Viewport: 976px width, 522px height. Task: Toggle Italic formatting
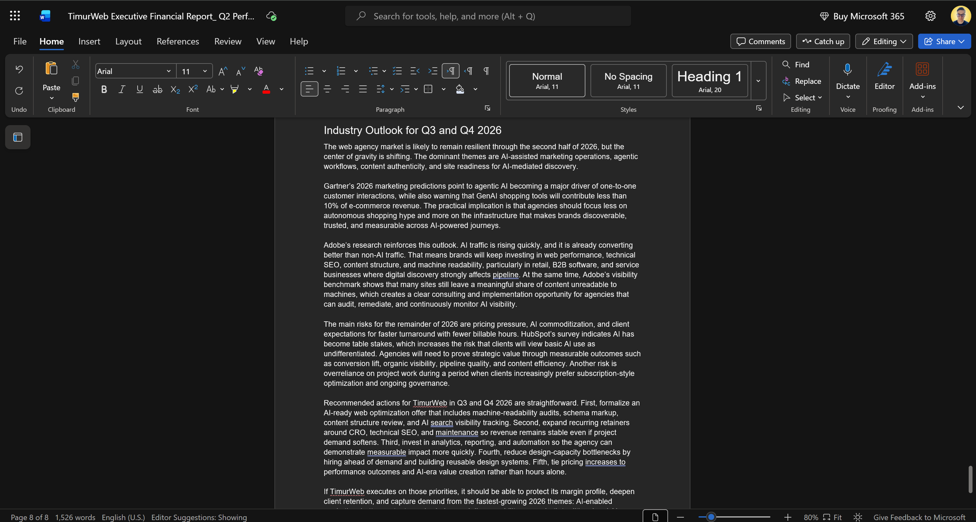122,89
